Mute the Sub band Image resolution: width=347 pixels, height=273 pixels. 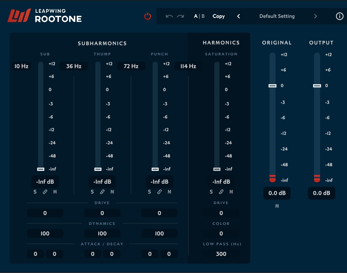(55, 192)
